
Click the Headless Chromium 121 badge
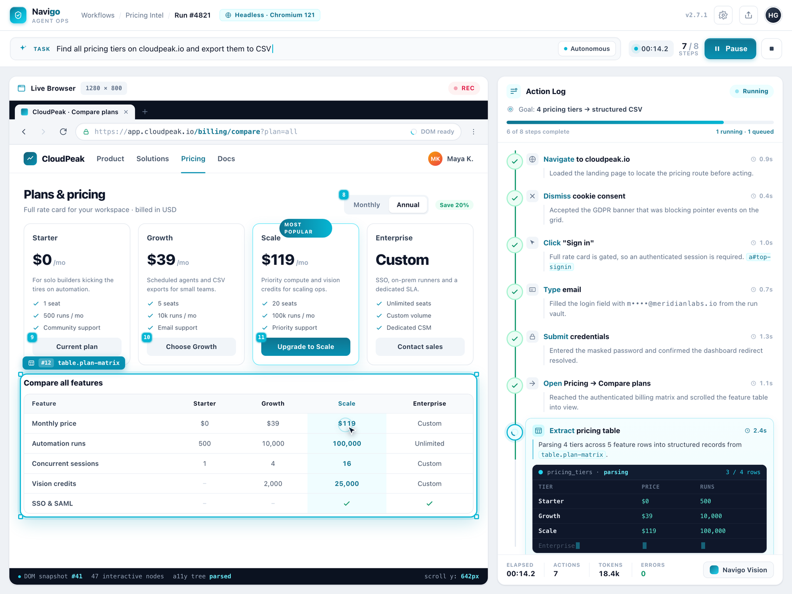pyautogui.click(x=270, y=15)
